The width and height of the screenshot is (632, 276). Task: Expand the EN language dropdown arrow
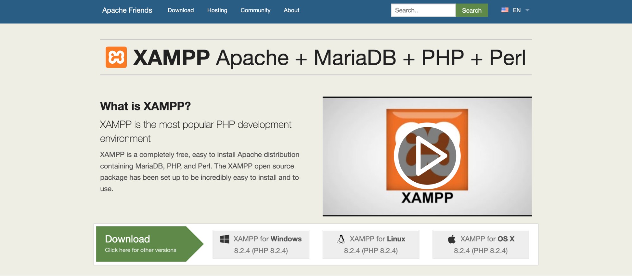point(527,10)
